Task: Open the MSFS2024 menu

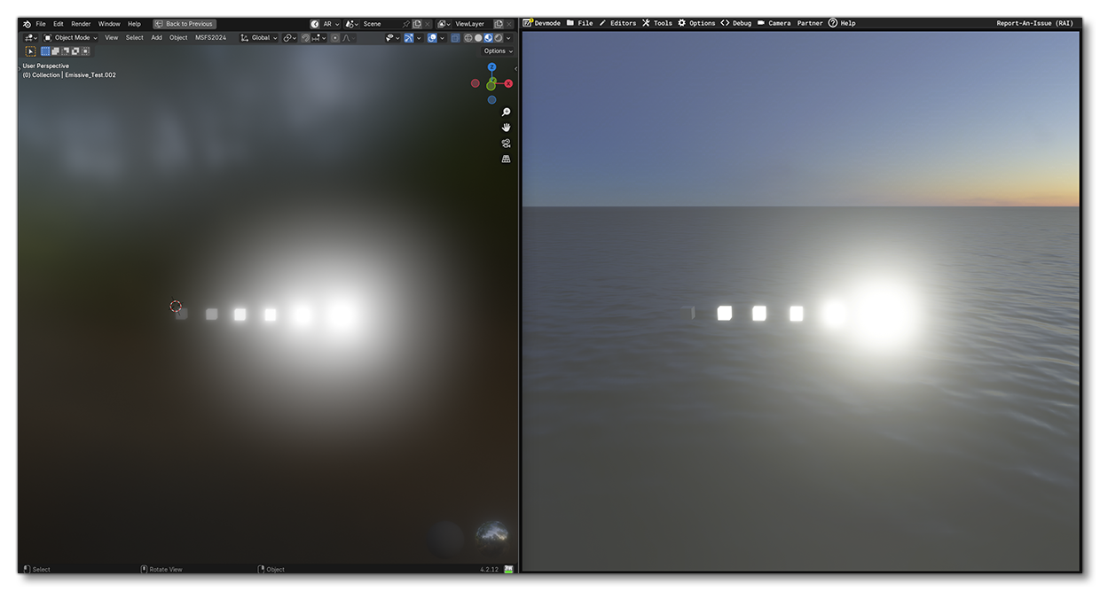Action: (209, 37)
